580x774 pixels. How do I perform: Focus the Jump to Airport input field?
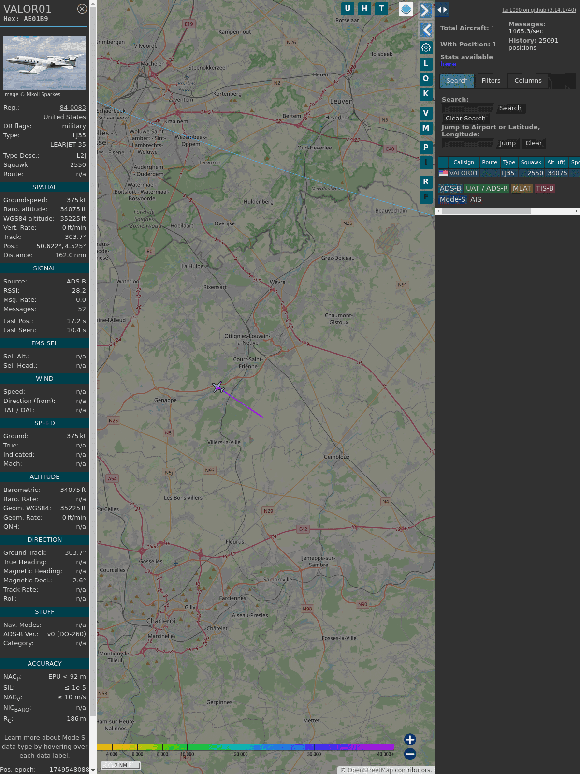pyautogui.click(x=467, y=143)
